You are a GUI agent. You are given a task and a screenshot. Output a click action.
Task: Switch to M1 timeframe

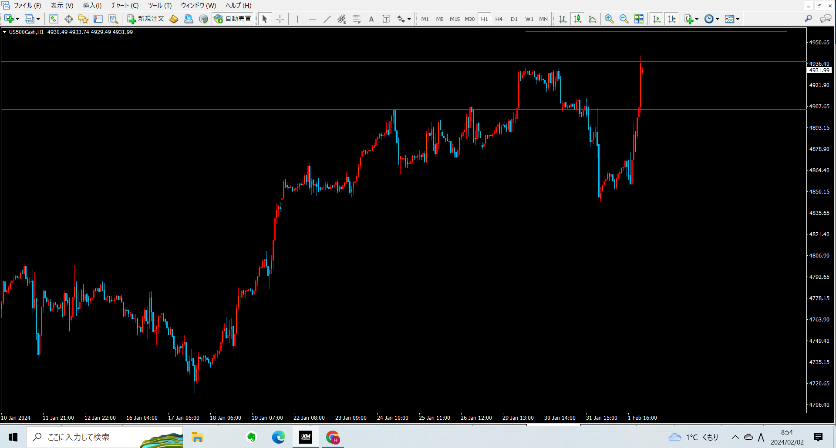pyautogui.click(x=425, y=19)
